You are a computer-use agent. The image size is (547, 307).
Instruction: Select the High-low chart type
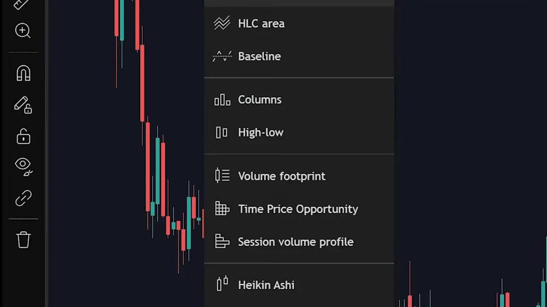pos(261,132)
